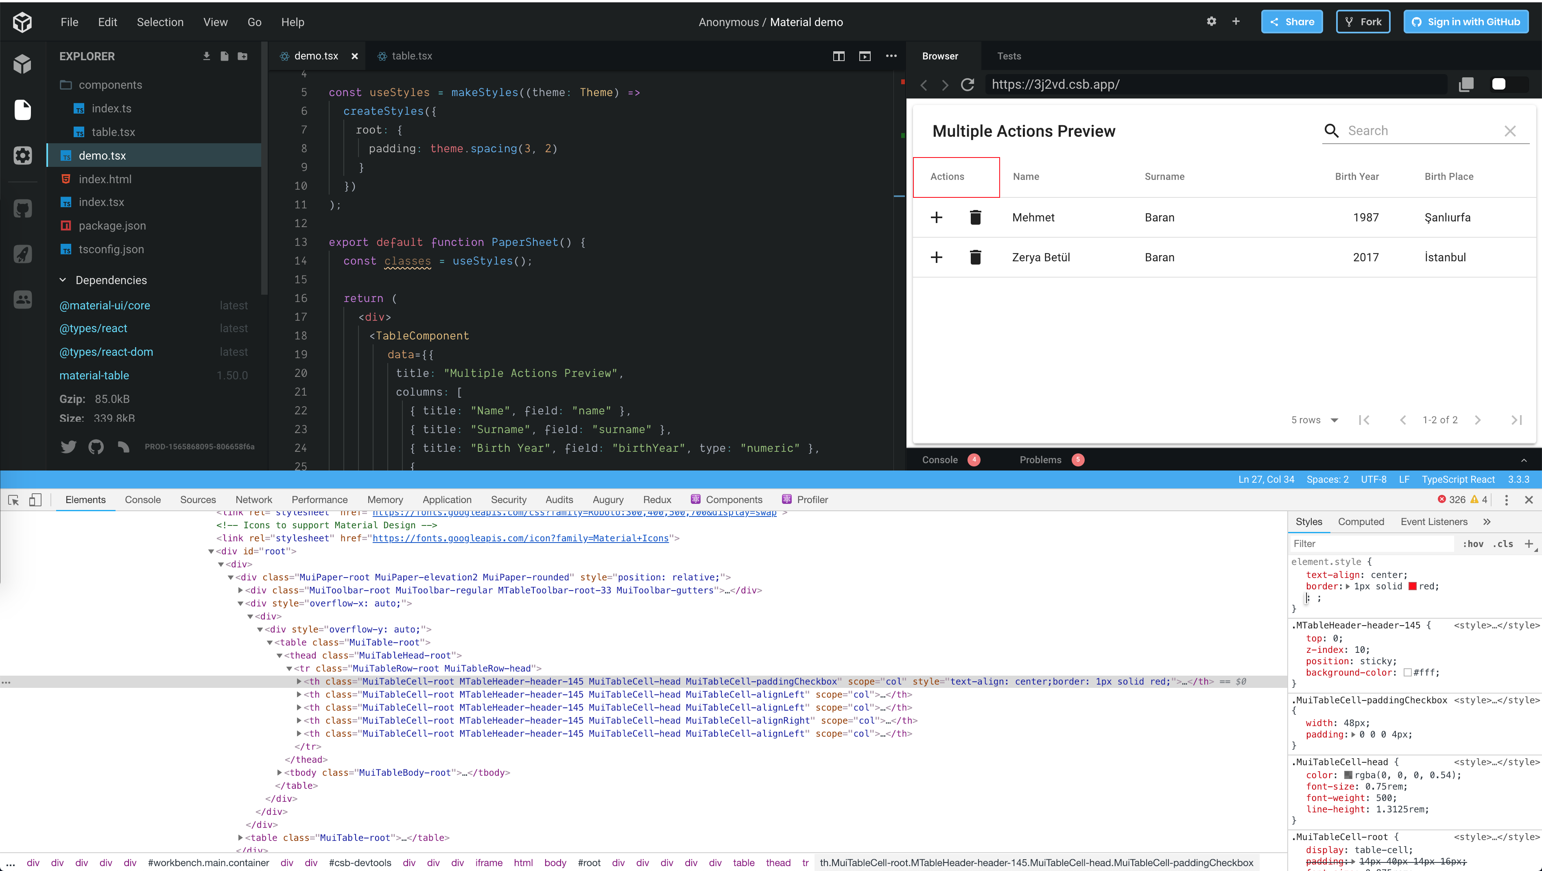Toggle the :hov pseudo-class state in Styles panel

pyautogui.click(x=1474, y=543)
